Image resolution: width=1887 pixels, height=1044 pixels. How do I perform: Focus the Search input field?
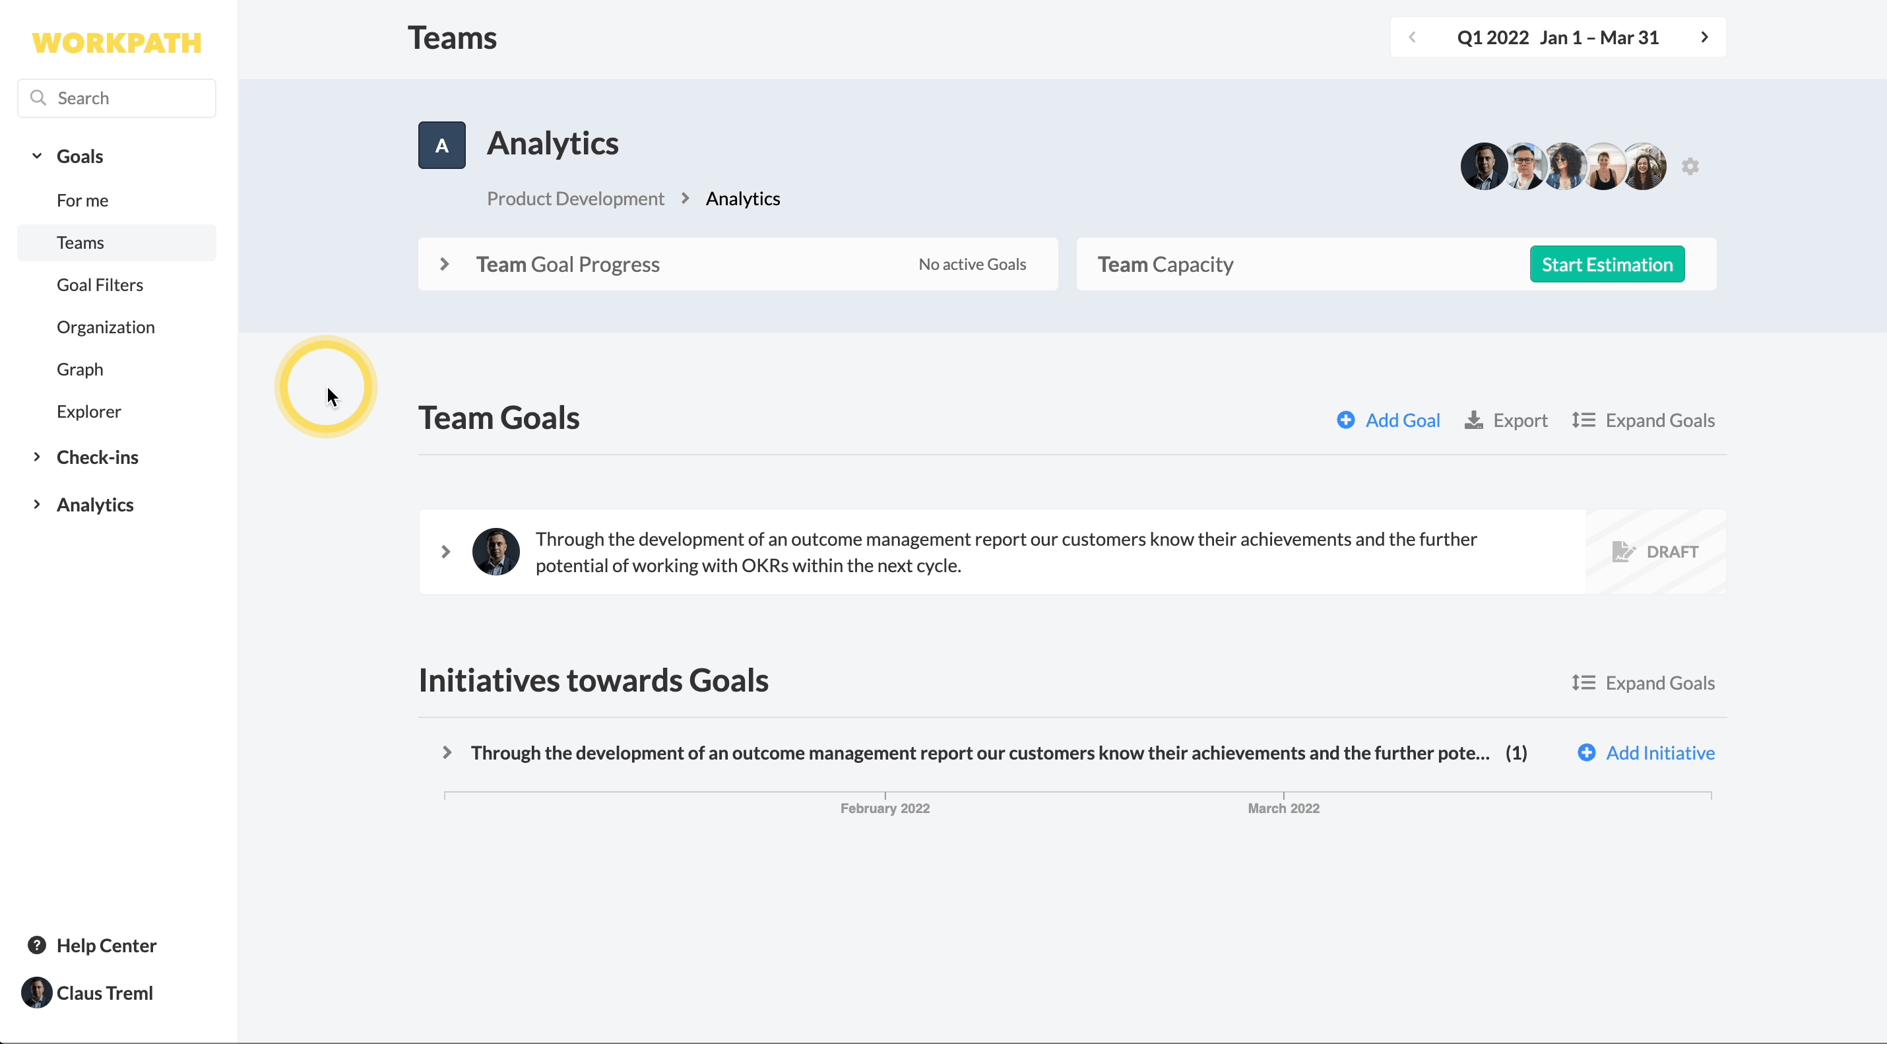[117, 98]
